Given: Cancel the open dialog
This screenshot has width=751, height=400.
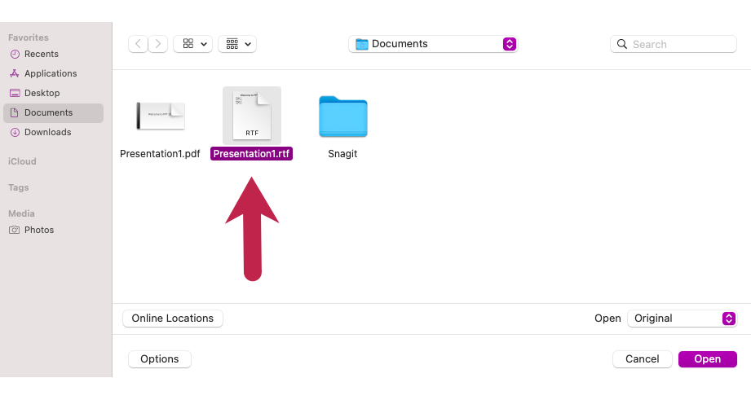Looking at the screenshot, I should [x=643, y=359].
